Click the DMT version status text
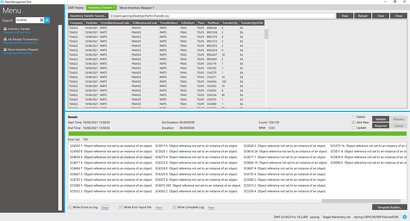Viewport: 410px width, 221px height. click(x=291, y=217)
